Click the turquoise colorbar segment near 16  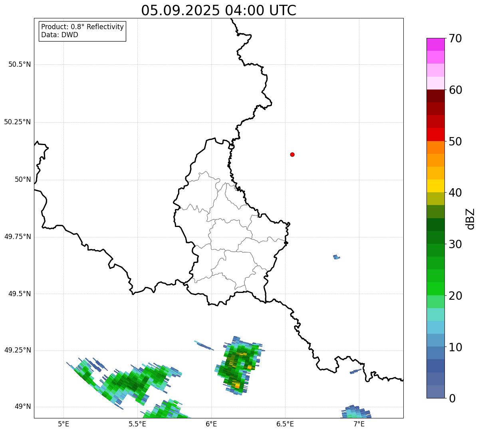point(436,315)
